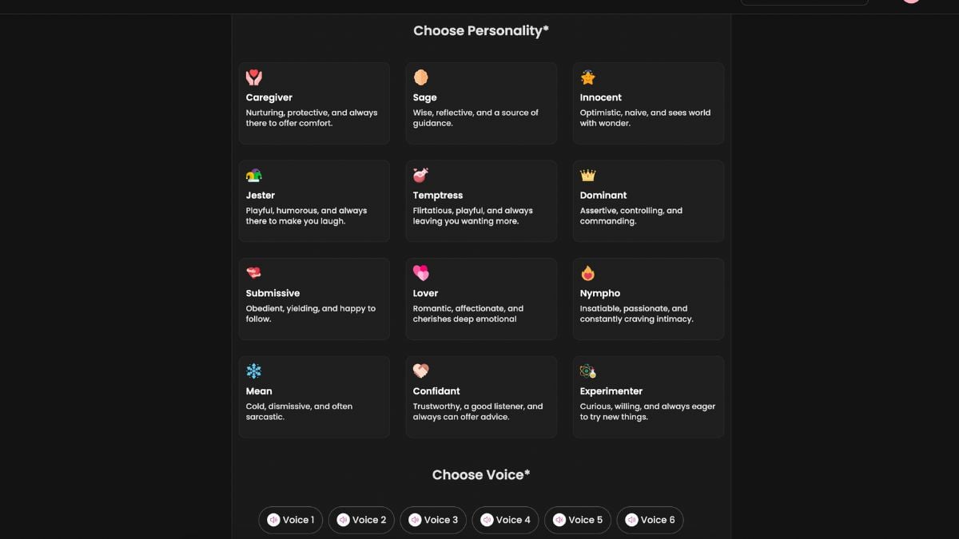Play the Voice 1 speaker preview icon
Viewport: 959px width, 539px height.
[273, 520]
